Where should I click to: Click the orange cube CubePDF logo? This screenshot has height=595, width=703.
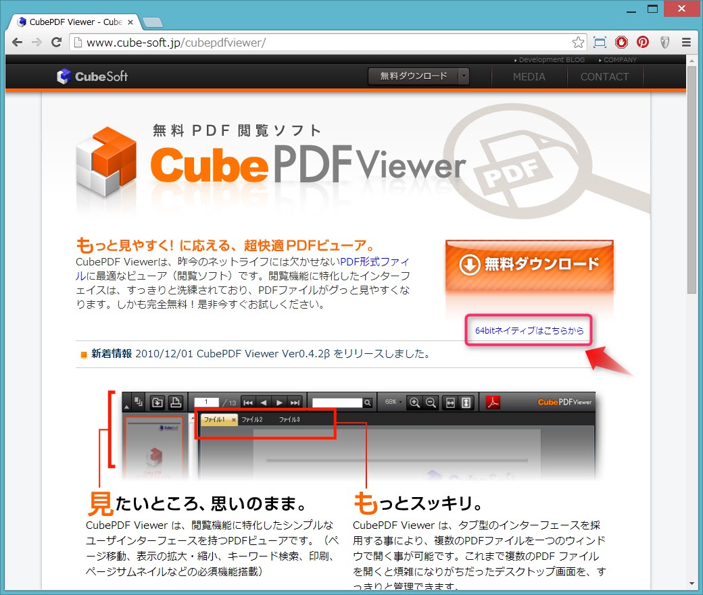pos(107,161)
